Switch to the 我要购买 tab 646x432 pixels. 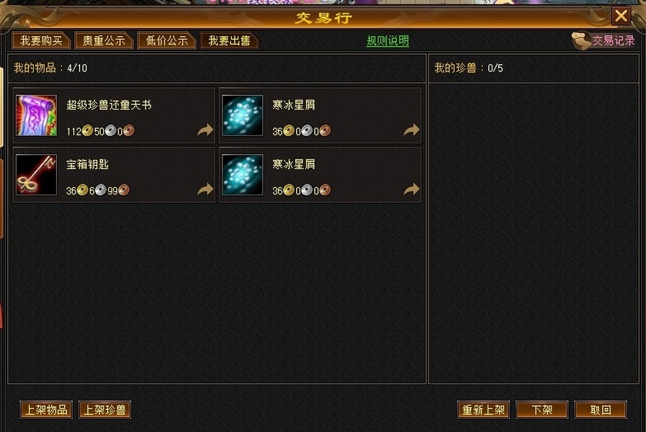click(x=42, y=40)
